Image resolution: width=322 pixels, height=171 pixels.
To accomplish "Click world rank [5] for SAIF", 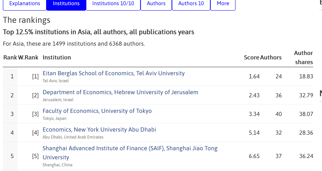I will [x=35, y=156].
